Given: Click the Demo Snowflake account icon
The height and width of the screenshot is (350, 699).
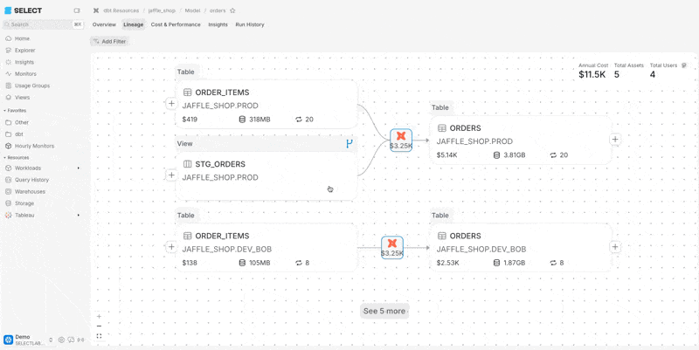Looking at the screenshot, I should pos(8,340).
